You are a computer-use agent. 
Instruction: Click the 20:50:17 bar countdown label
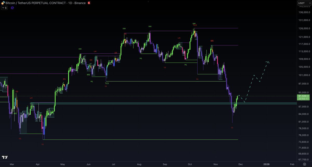[304, 99]
